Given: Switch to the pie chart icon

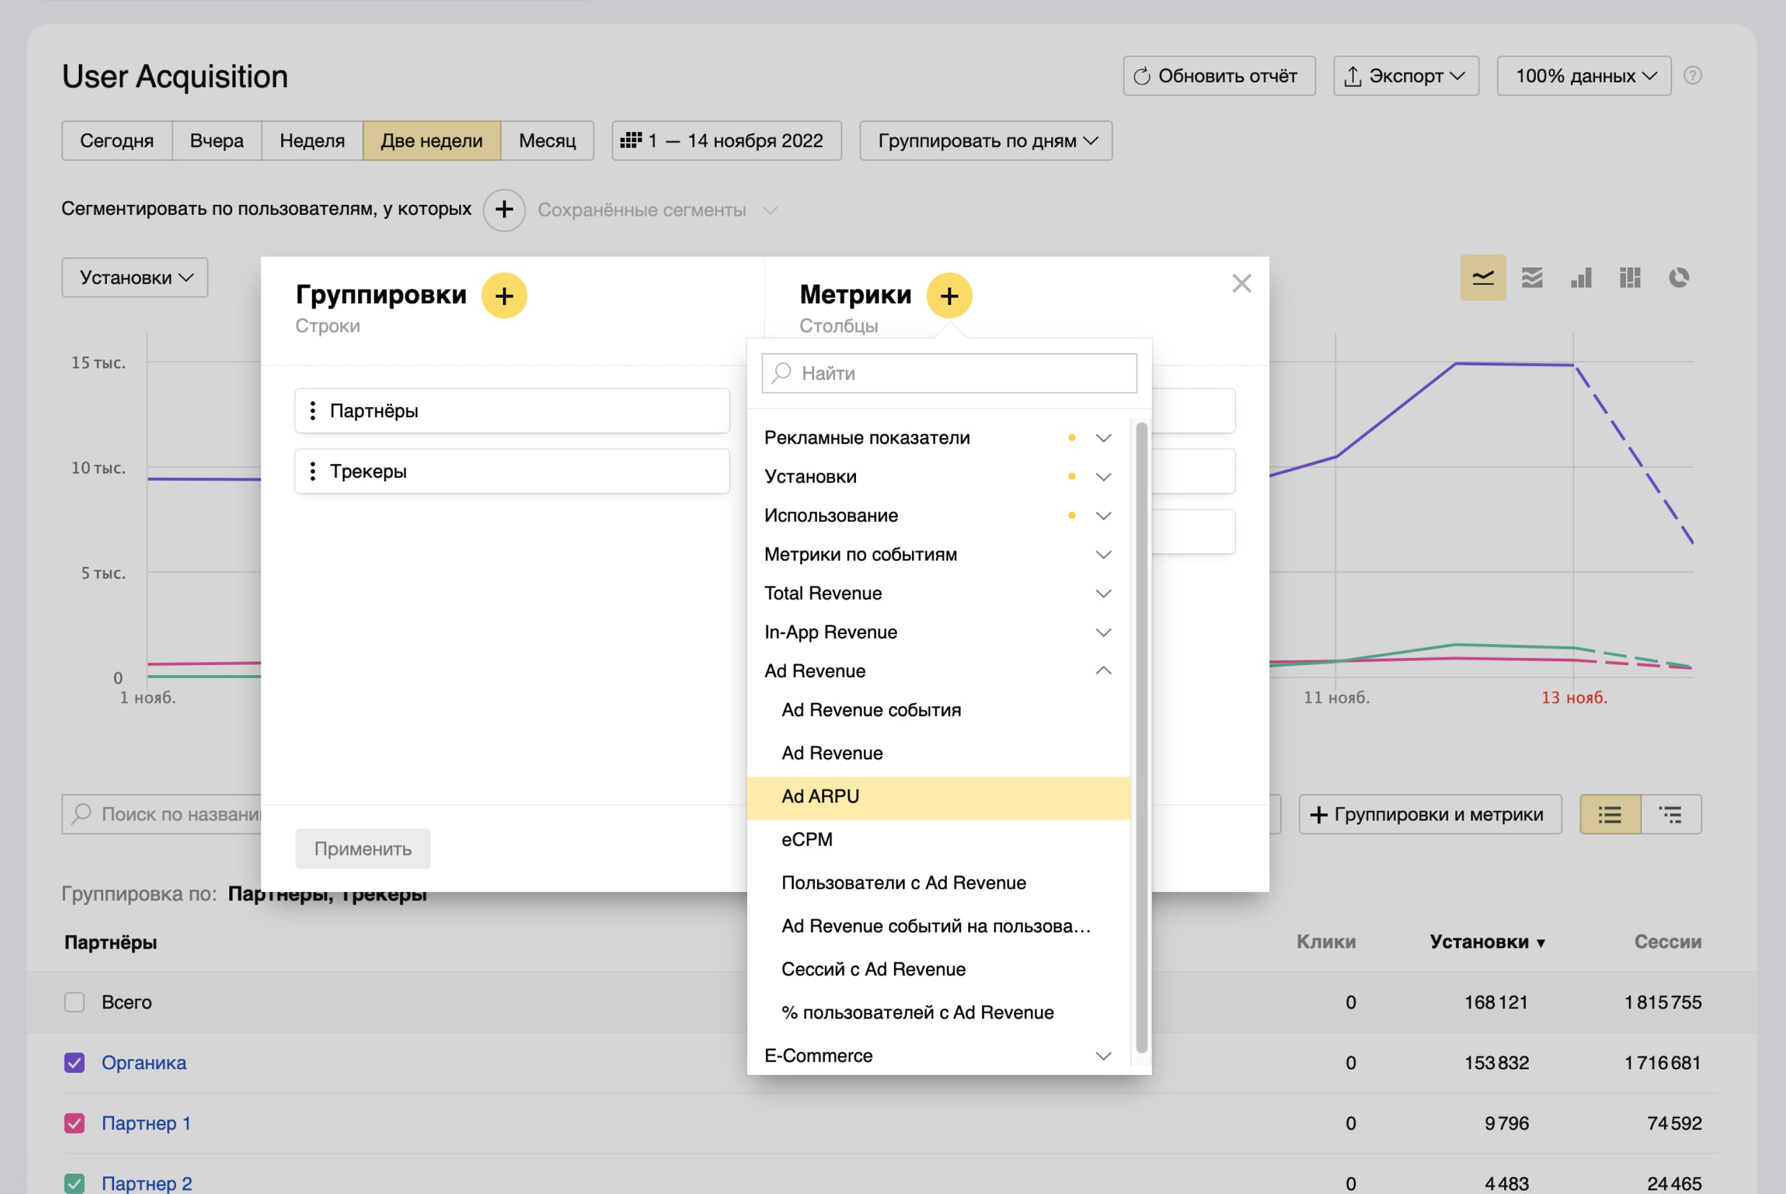Looking at the screenshot, I should (1679, 277).
